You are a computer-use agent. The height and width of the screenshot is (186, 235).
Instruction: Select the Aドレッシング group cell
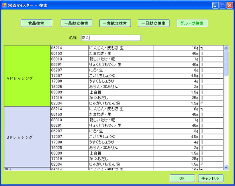coord(27,76)
